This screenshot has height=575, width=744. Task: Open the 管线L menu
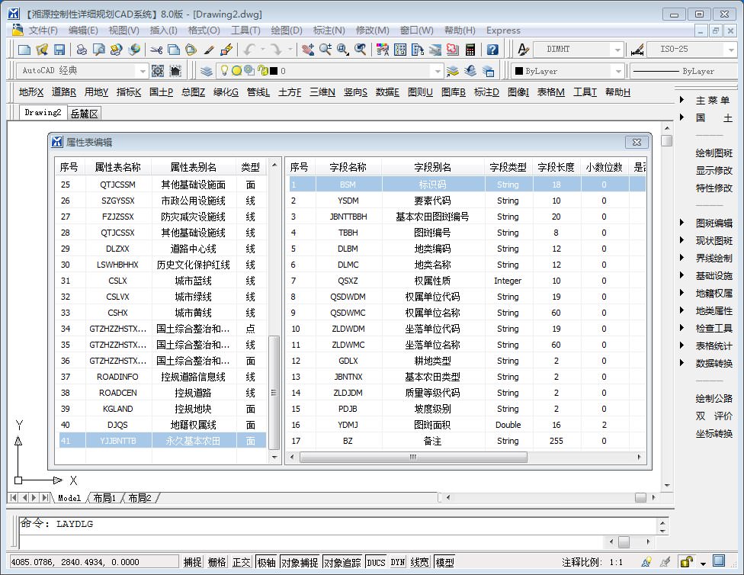tap(258, 92)
